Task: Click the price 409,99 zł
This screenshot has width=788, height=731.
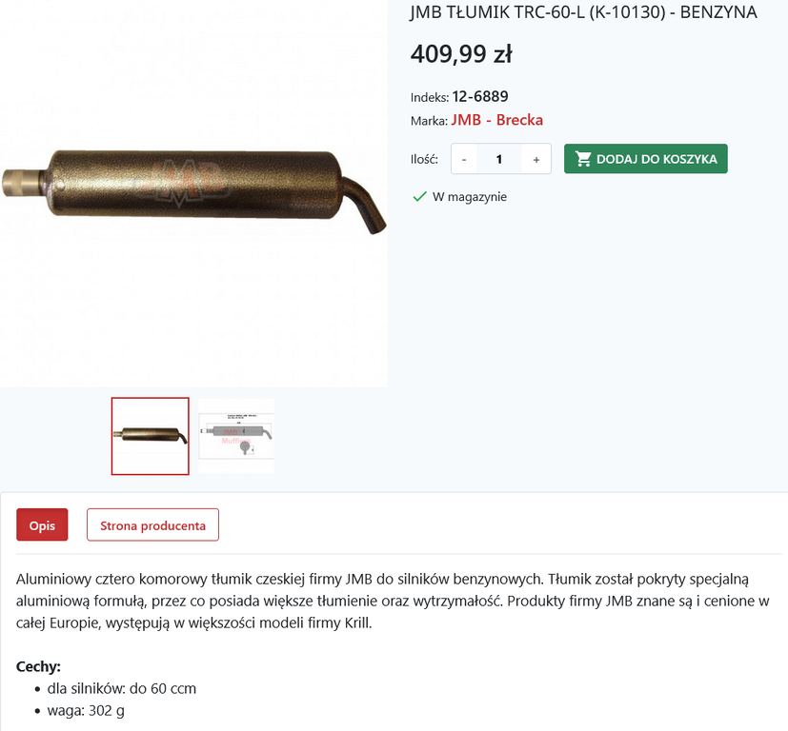Action: point(461,53)
